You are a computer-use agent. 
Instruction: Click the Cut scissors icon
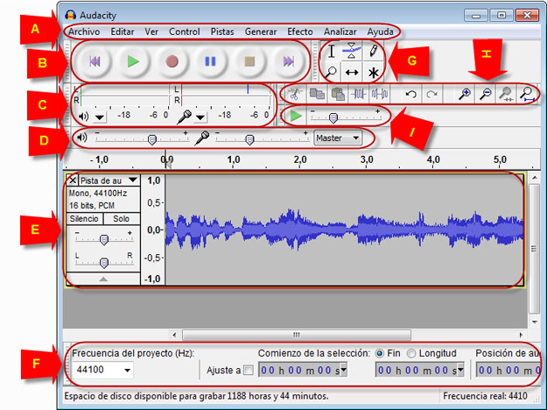coord(295,94)
